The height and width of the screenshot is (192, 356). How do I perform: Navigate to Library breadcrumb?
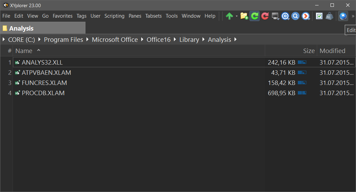[x=189, y=40]
